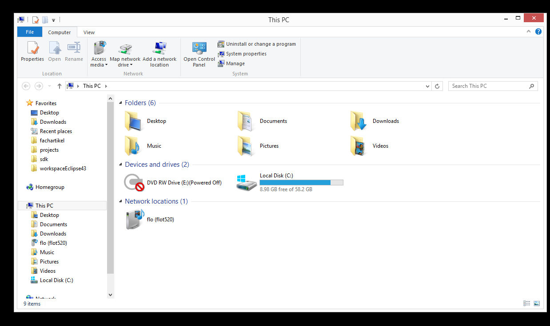Click Manage in System group
The width and height of the screenshot is (550, 326).
click(231, 63)
